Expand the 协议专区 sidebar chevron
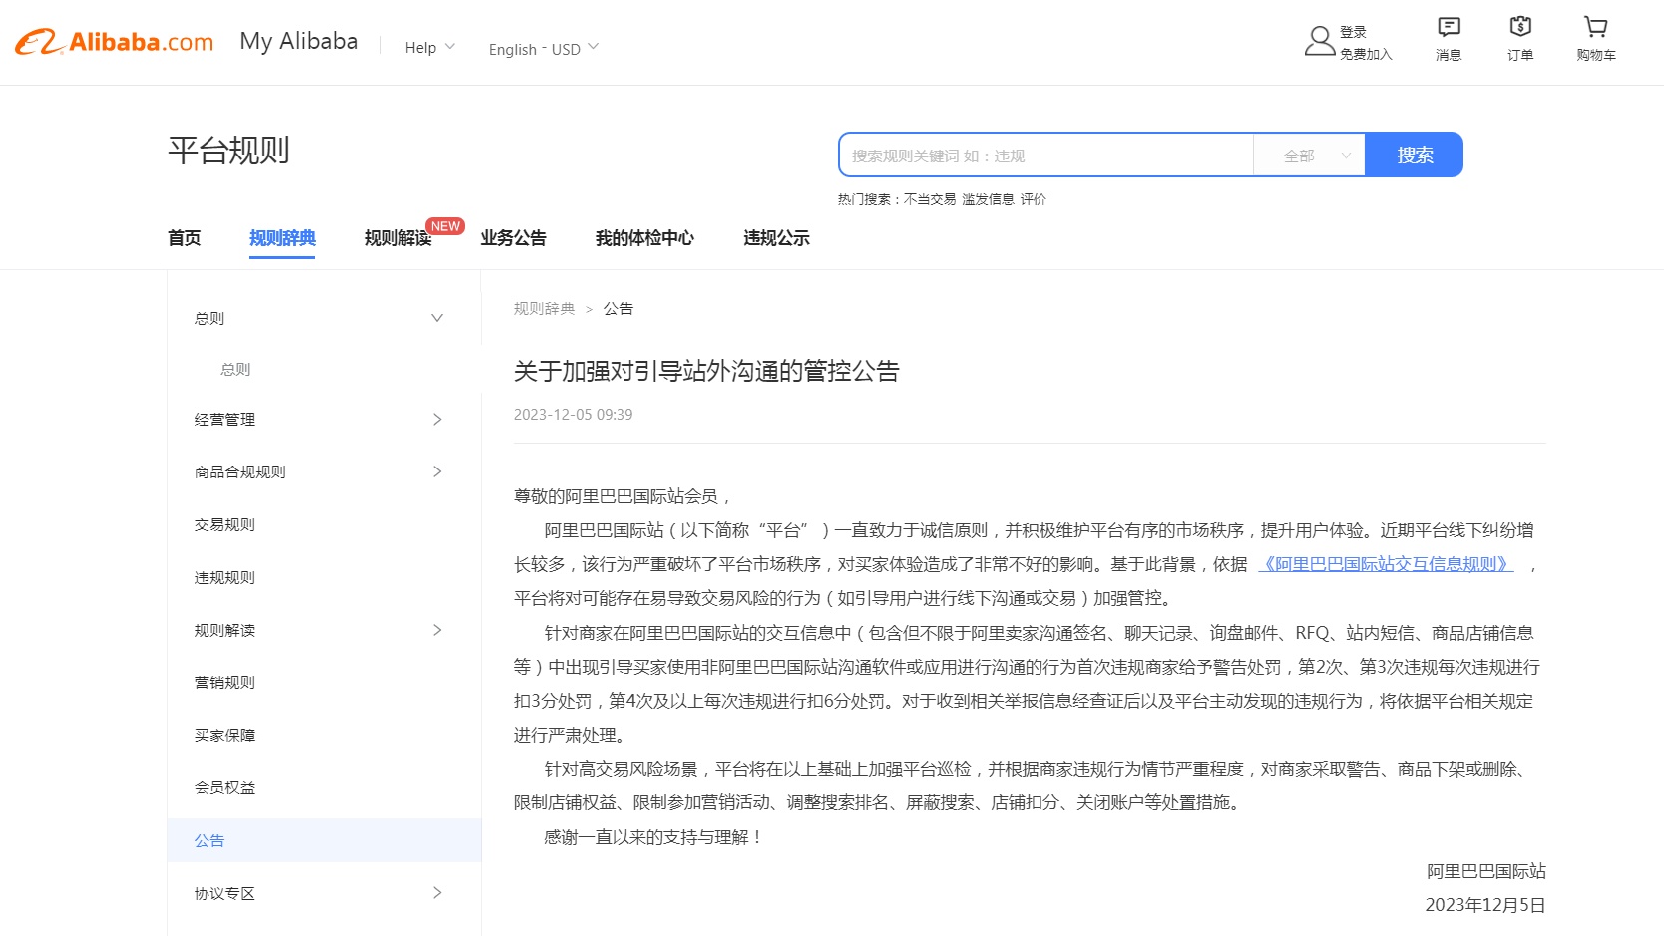Screen dimensions: 1664x936 tap(437, 893)
